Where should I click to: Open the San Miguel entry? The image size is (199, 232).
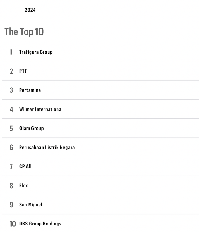(x=31, y=205)
